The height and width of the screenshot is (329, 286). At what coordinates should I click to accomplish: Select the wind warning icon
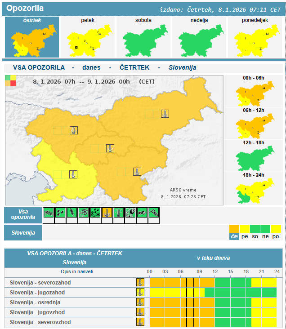coord(49,213)
